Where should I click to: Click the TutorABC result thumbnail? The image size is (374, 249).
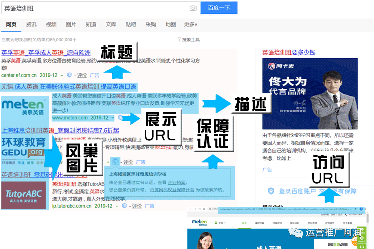click(23, 195)
